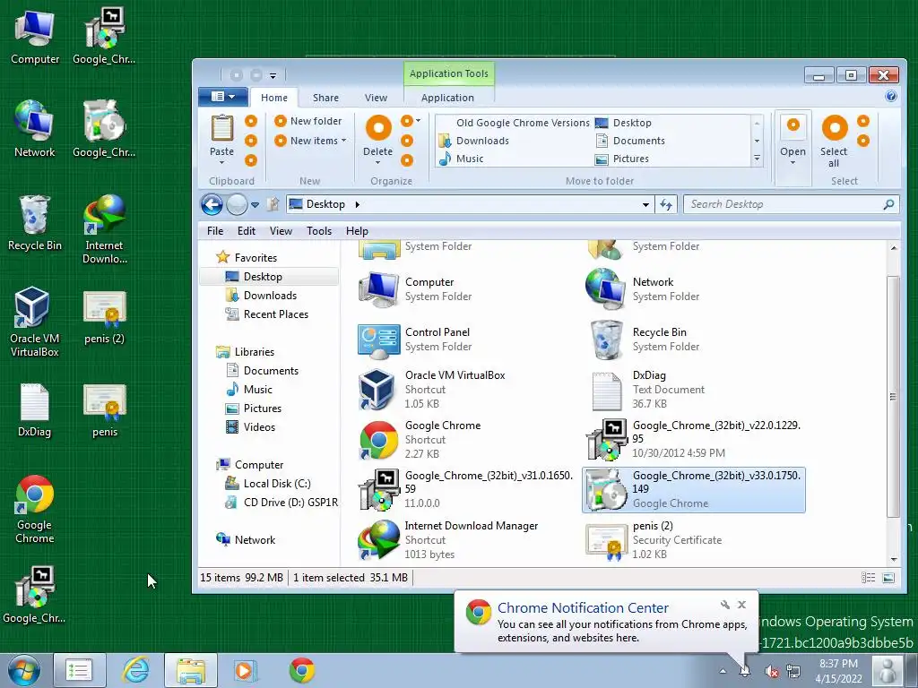This screenshot has height=688, width=918.
Task: Select Local Disk (C:) in sidebar
Action: [276, 484]
